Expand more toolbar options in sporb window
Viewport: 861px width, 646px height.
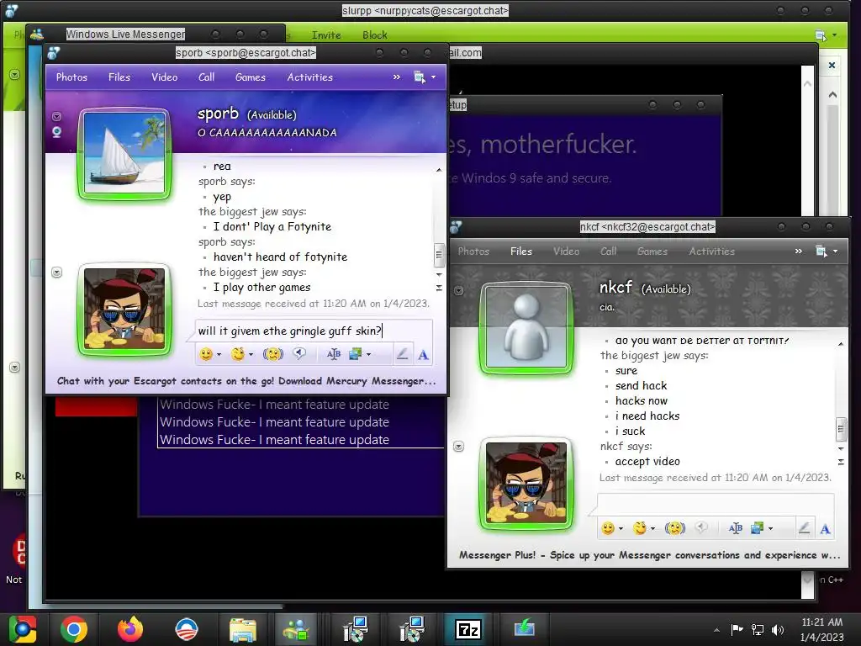(x=397, y=77)
